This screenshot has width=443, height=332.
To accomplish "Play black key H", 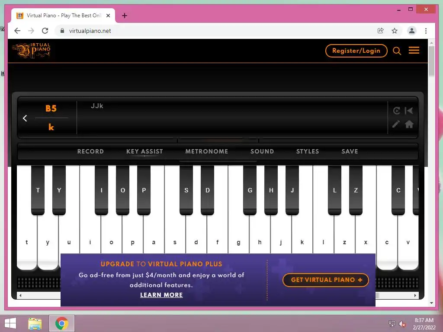I will 271,190.
